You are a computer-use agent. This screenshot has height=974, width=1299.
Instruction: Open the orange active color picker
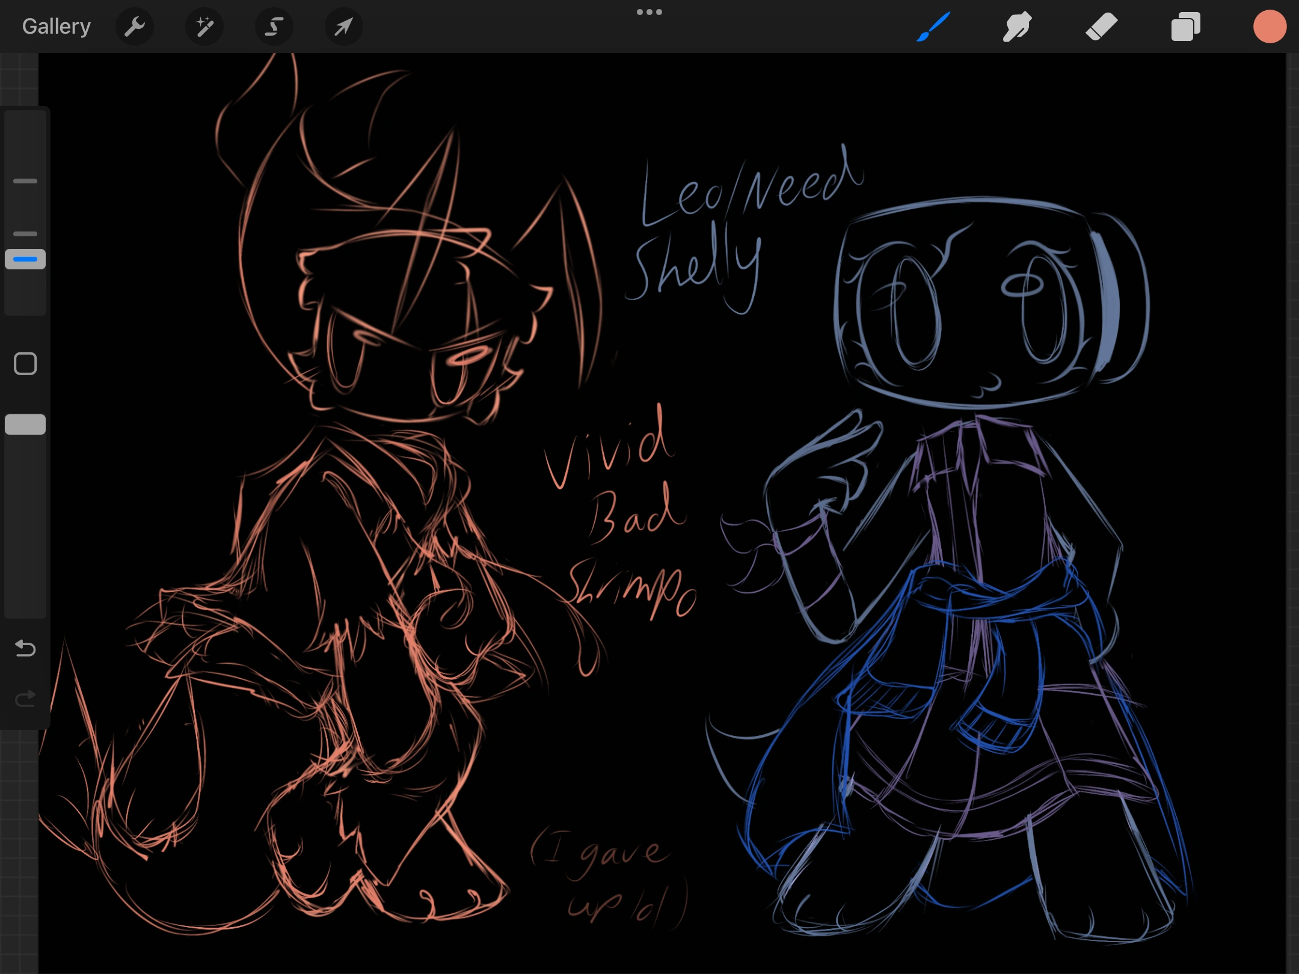(1270, 26)
